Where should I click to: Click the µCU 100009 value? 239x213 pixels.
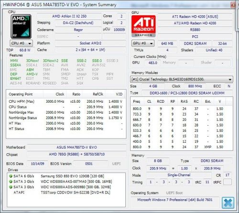point(119,30)
